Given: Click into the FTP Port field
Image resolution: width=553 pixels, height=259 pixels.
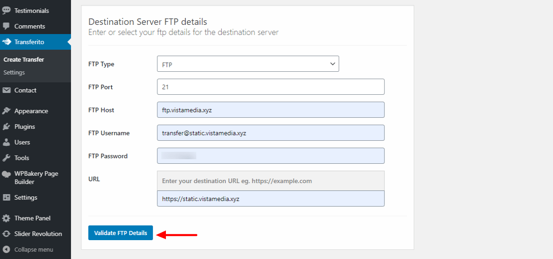Looking at the screenshot, I should coord(271,86).
